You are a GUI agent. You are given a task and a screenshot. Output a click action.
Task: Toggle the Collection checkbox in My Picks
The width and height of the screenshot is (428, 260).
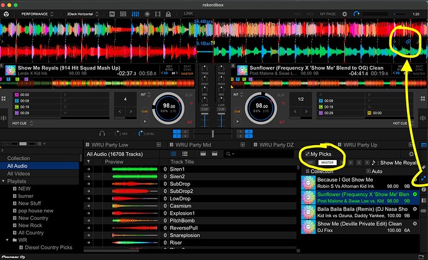(x=306, y=171)
